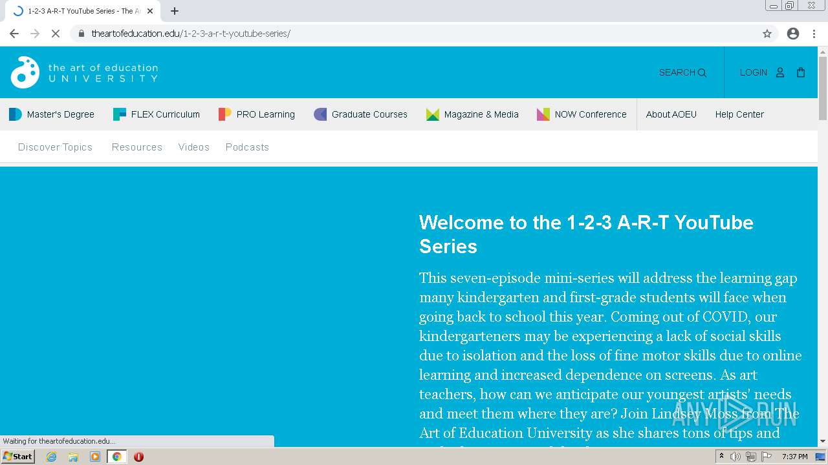Click the red security icon in taskbar
Image resolution: width=828 pixels, height=465 pixels.
click(x=138, y=457)
